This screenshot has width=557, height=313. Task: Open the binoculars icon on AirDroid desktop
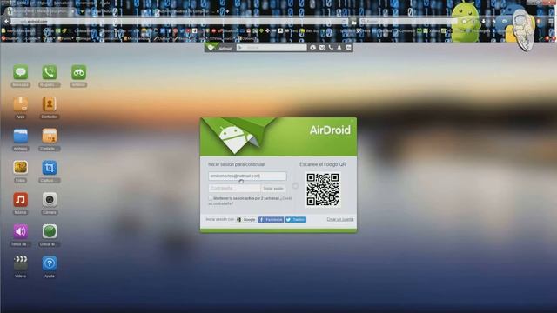pyautogui.click(x=78, y=72)
